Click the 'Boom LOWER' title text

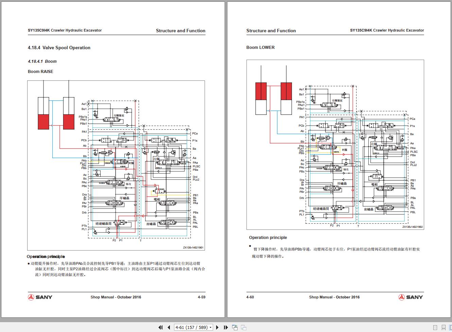coord(260,48)
